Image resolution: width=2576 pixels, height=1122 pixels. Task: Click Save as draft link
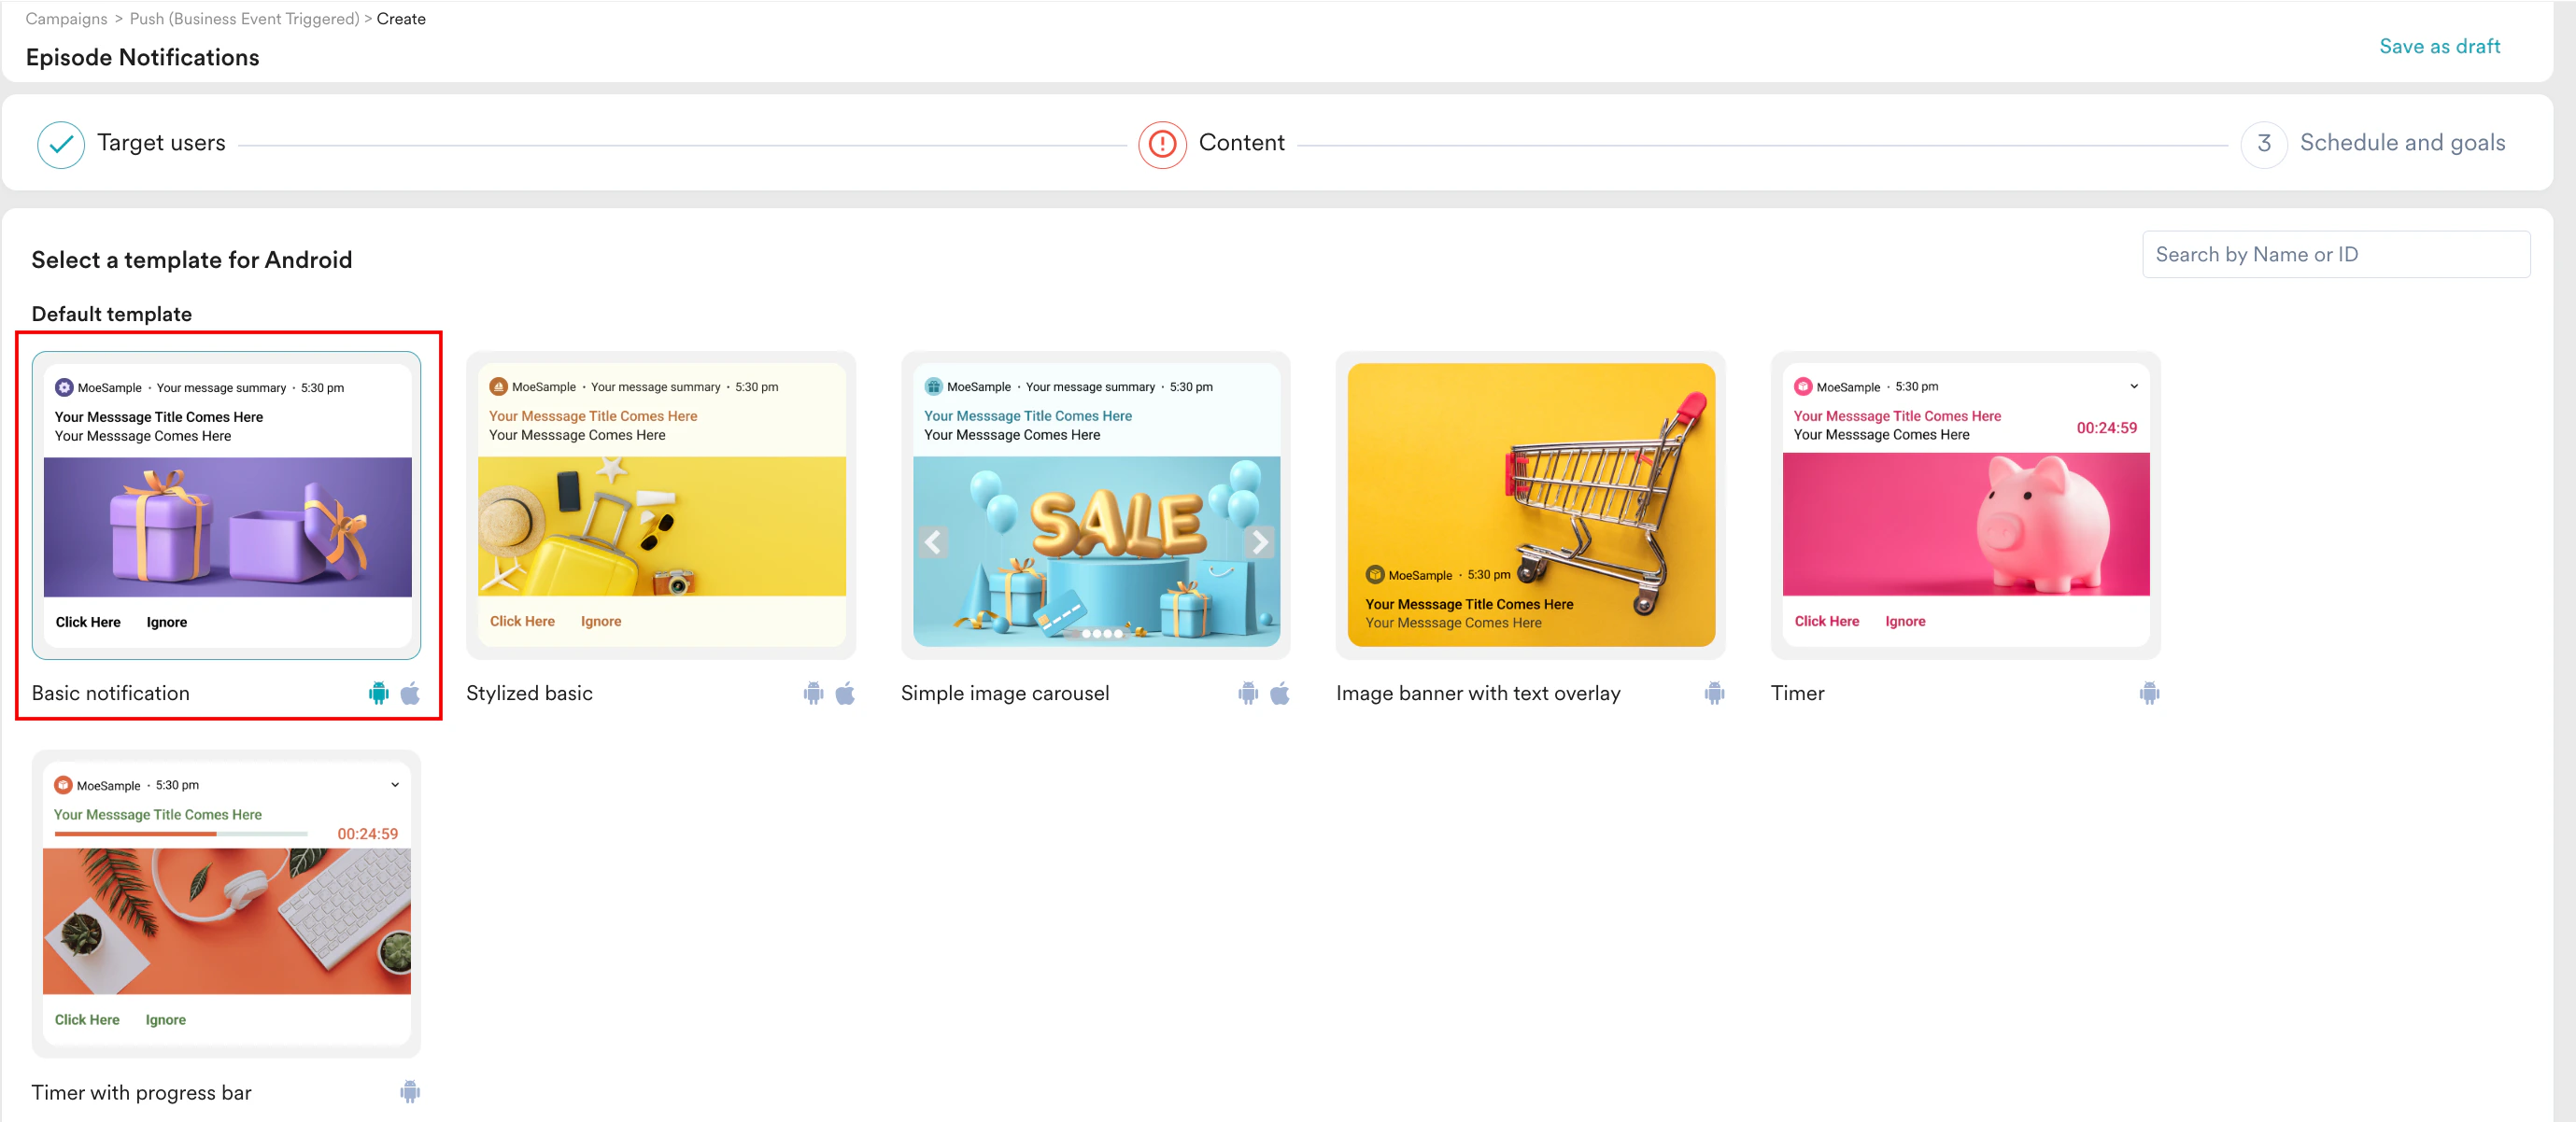point(2438,46)
